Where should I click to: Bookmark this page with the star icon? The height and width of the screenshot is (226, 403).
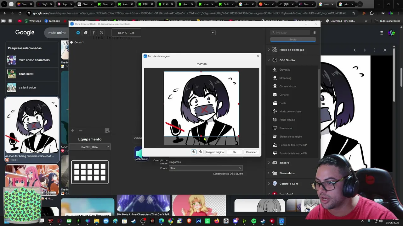[x=354, y=13]
